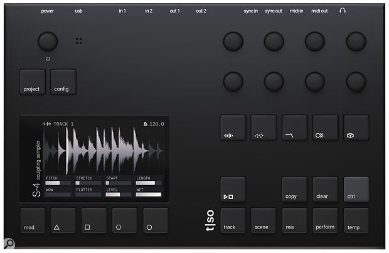Select the cube icon button
This screenshot has width=389, height=253.
point(356,128)
